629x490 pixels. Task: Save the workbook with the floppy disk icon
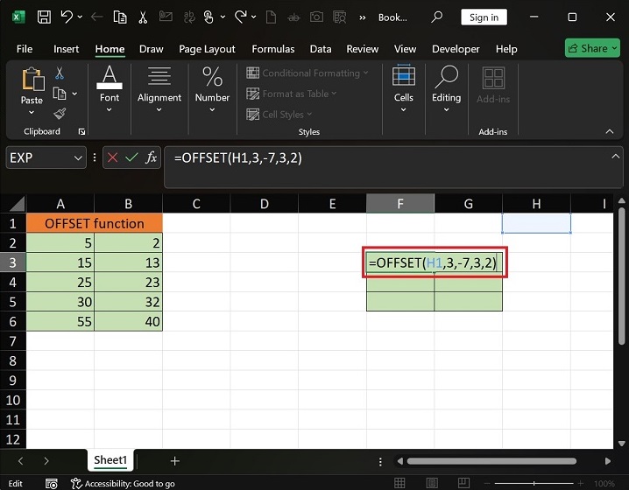click(x=44, y=17)
